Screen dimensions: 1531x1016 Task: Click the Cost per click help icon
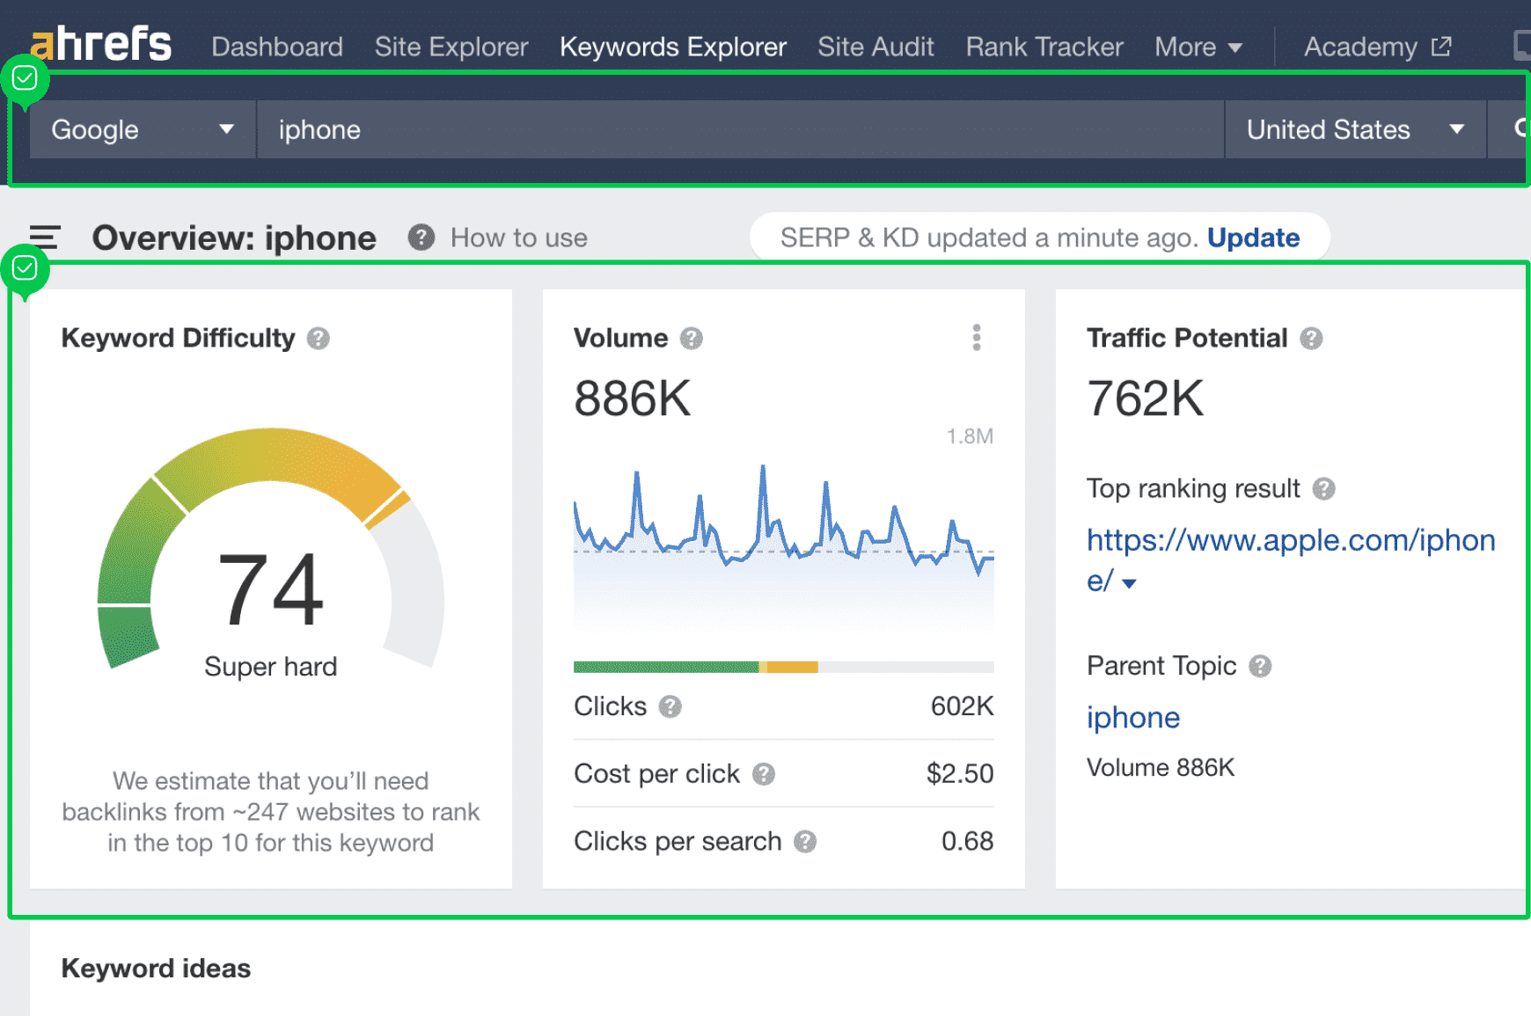pyautogui.click(x=764, y=774)
